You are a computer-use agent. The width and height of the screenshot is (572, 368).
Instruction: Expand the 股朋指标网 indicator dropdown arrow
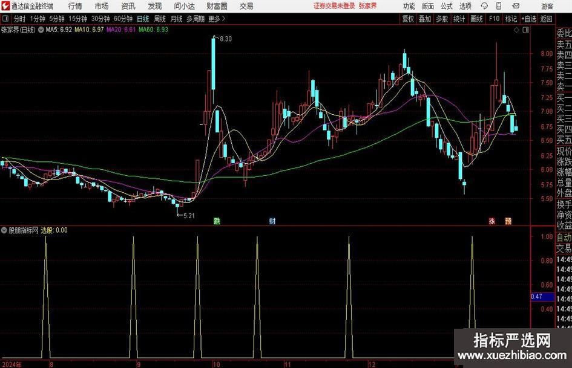(4, 230)
